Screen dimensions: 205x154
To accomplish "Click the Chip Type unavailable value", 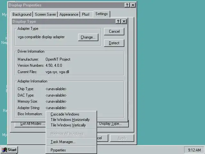I will 56,89.
